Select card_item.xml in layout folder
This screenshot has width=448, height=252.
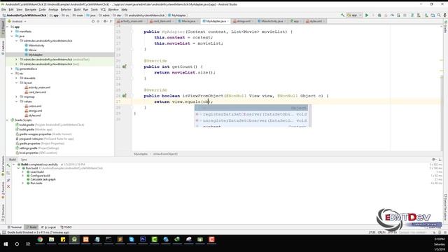[37, 92]
